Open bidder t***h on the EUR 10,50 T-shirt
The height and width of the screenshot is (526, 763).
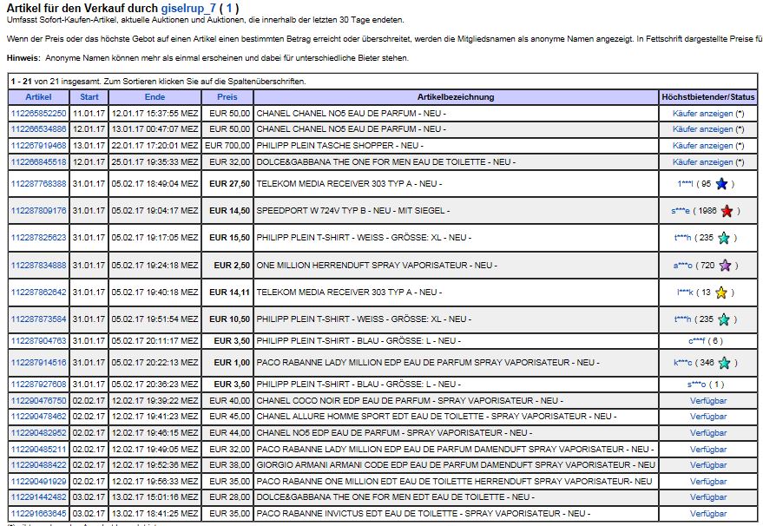tap(683, 319)
